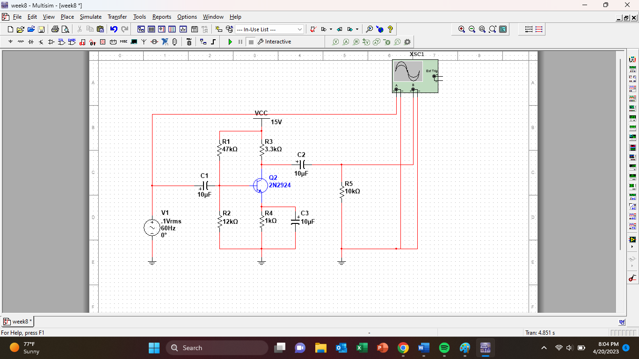Image resolution: width=639 pixels, height=359 pixels.
Task: Click the Zoom Out magnifier icon
Action: pos(472,29)
